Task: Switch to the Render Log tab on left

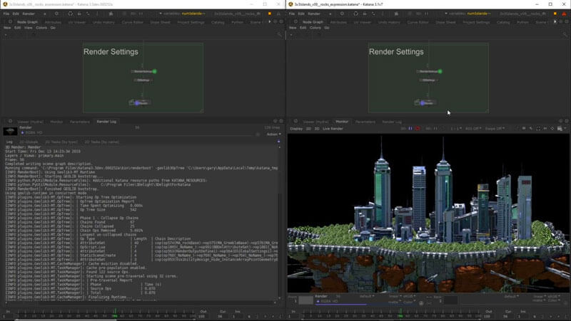Action: [x=106, y=121]
